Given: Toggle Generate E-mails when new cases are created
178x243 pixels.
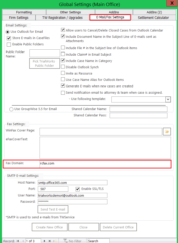Looking at the screenshot, I should pyautogui.click(x=63, y=86).
